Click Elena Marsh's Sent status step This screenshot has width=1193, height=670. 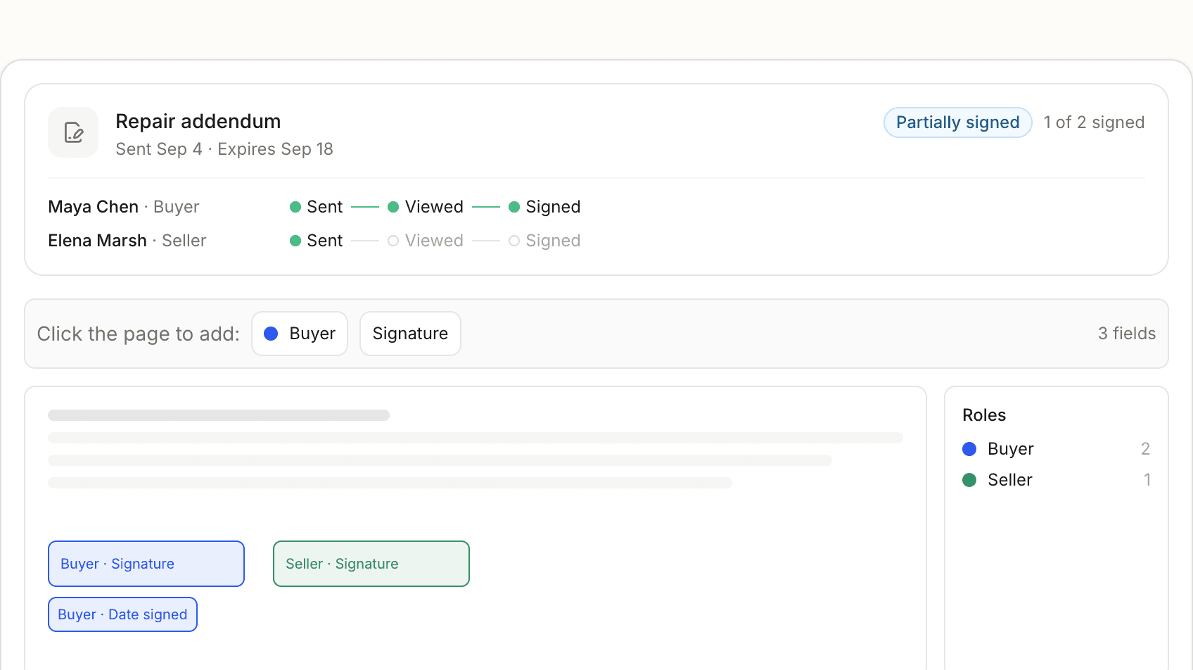click(316, 241)
